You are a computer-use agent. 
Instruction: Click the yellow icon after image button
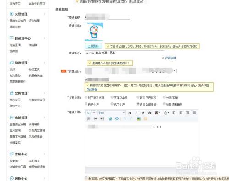point(146,119)
